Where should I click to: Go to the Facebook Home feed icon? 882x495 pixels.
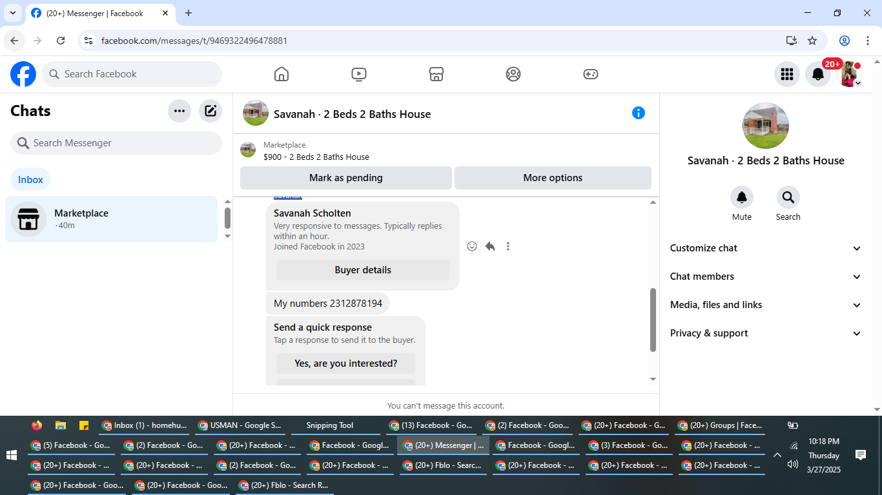[282, 74]
